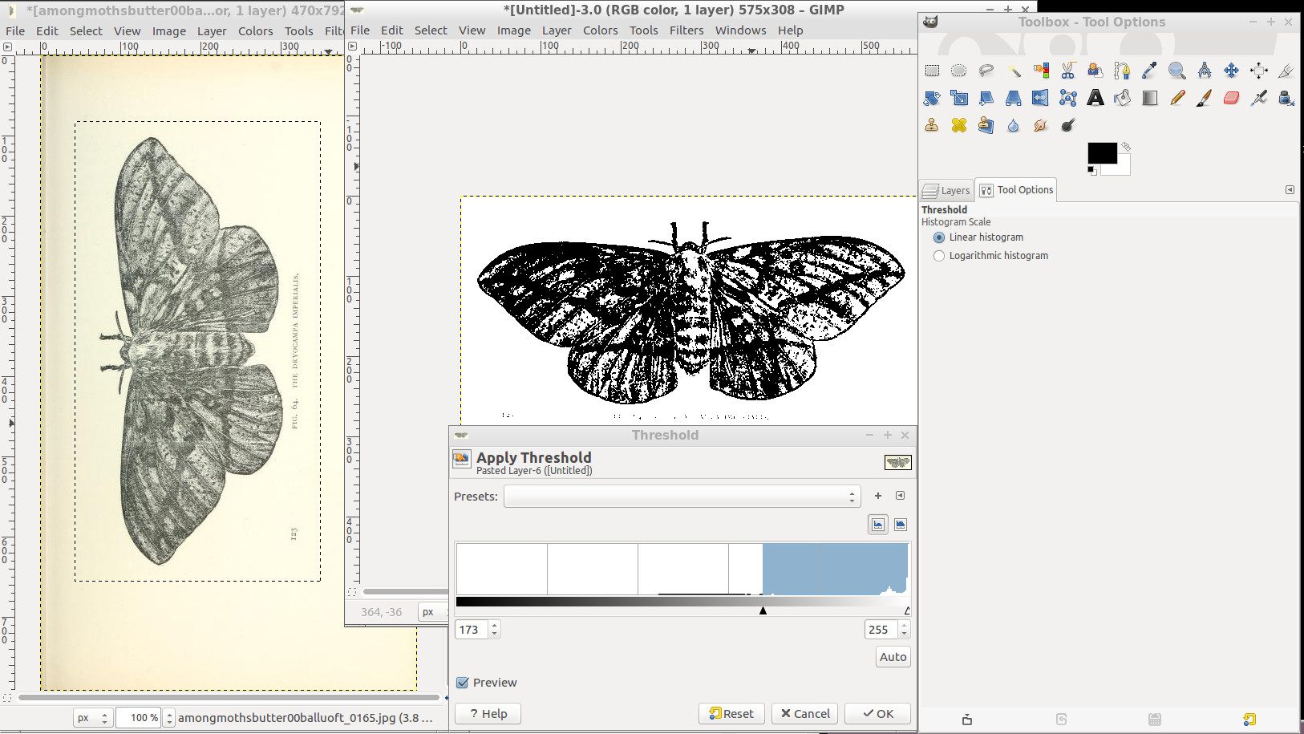Select the Clone stamp tool
The width and height of the screenshot is (1304, 734).
coord(932,125)
